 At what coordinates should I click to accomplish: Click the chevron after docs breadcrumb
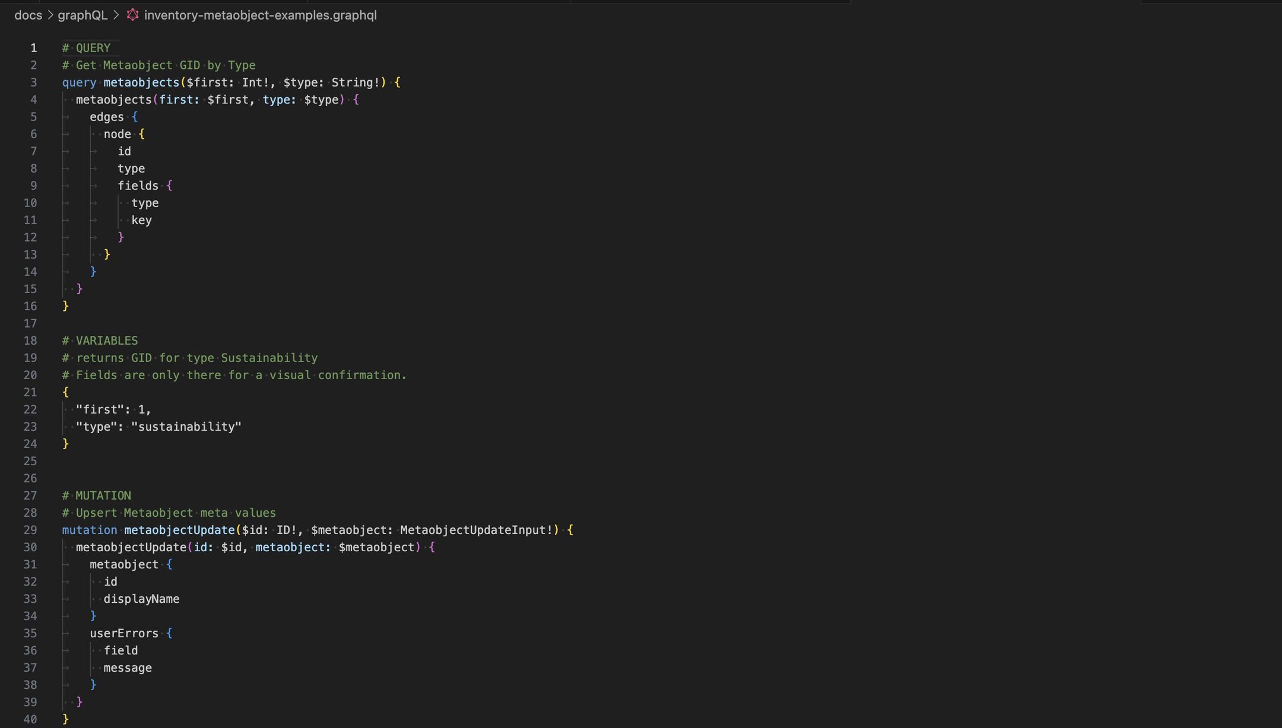50,15
